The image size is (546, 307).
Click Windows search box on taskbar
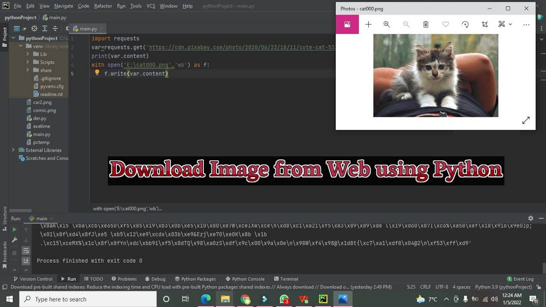click(88, 299)
